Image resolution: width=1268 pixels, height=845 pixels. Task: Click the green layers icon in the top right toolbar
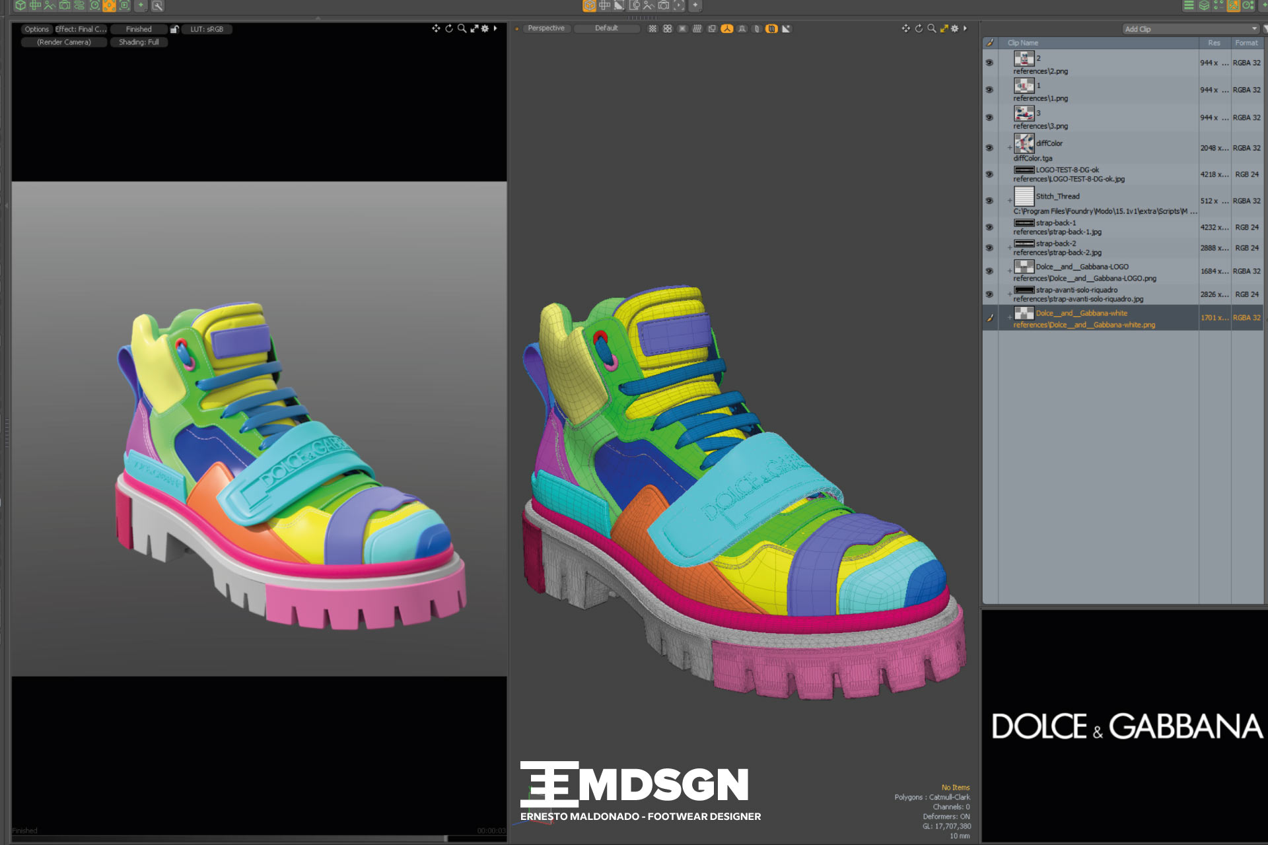point(1204,5)
